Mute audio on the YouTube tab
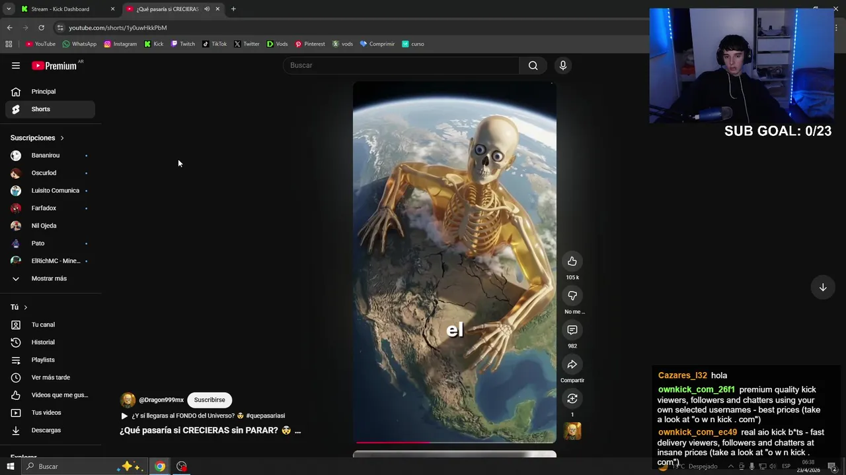This screenshot has width=846, height=475. [207, 9]
